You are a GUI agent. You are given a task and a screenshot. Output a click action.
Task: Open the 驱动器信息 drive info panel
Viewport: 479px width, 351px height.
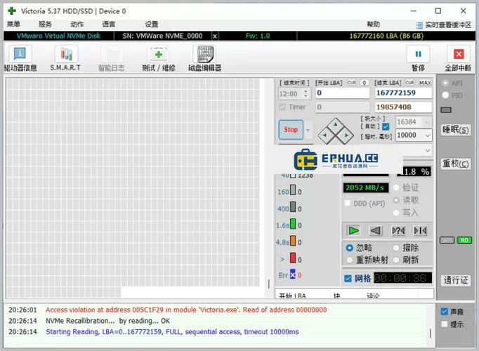[x=20, y=58]
